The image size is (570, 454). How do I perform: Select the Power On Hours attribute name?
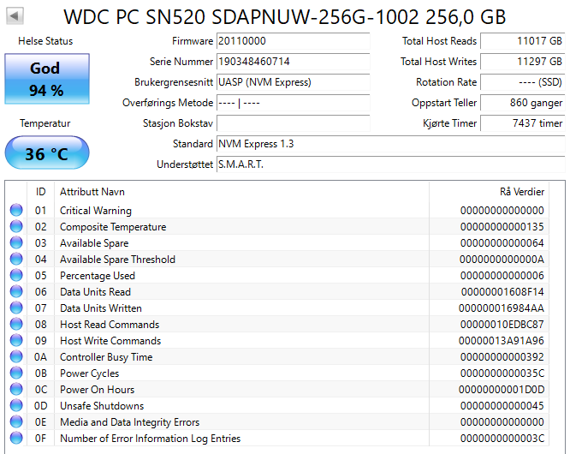tap(97, 390)
